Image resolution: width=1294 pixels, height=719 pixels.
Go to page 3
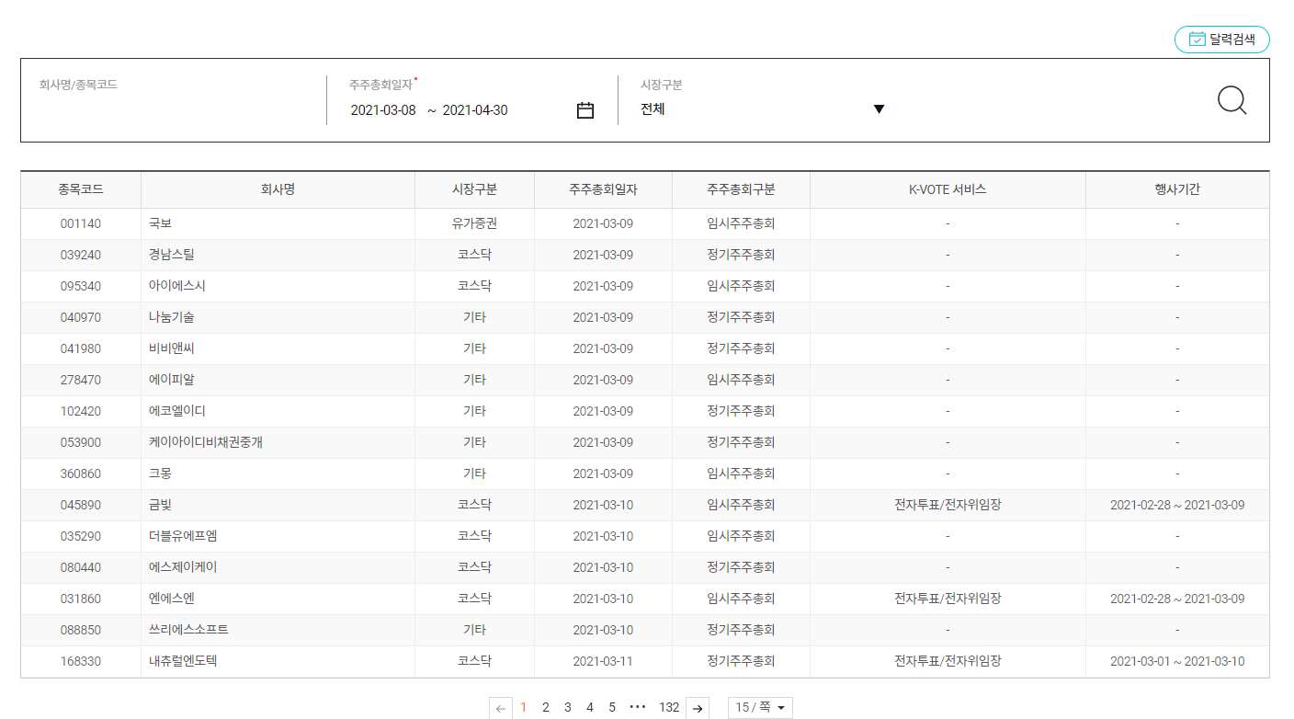point(567,707)
